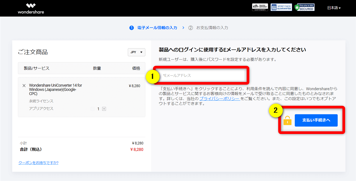Screen dimensions: 356x181
Task: Click the 価格 column header
Action: (x=136, y=68)
